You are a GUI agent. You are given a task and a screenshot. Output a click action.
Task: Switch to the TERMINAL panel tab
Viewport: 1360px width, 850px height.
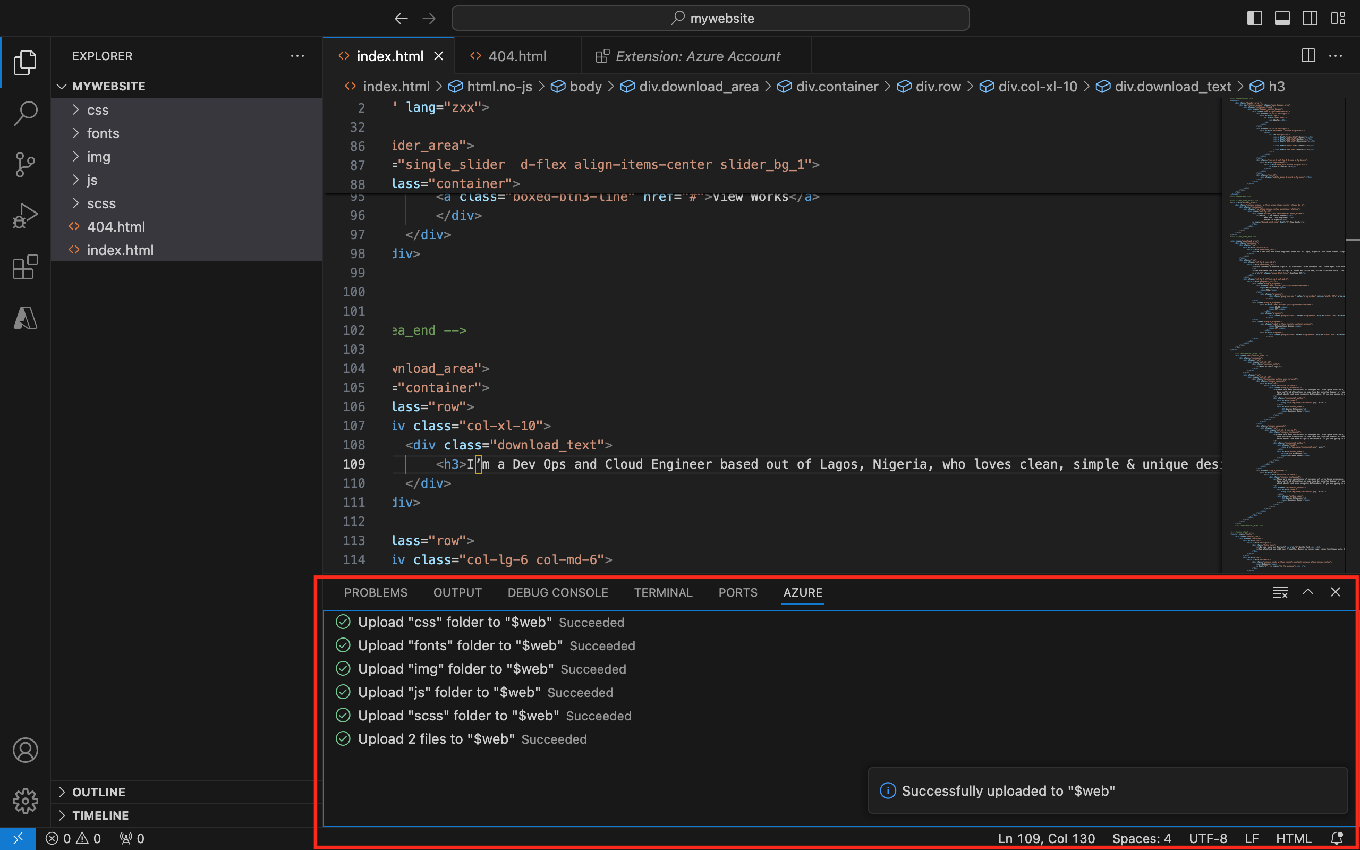tap(662, 592)
